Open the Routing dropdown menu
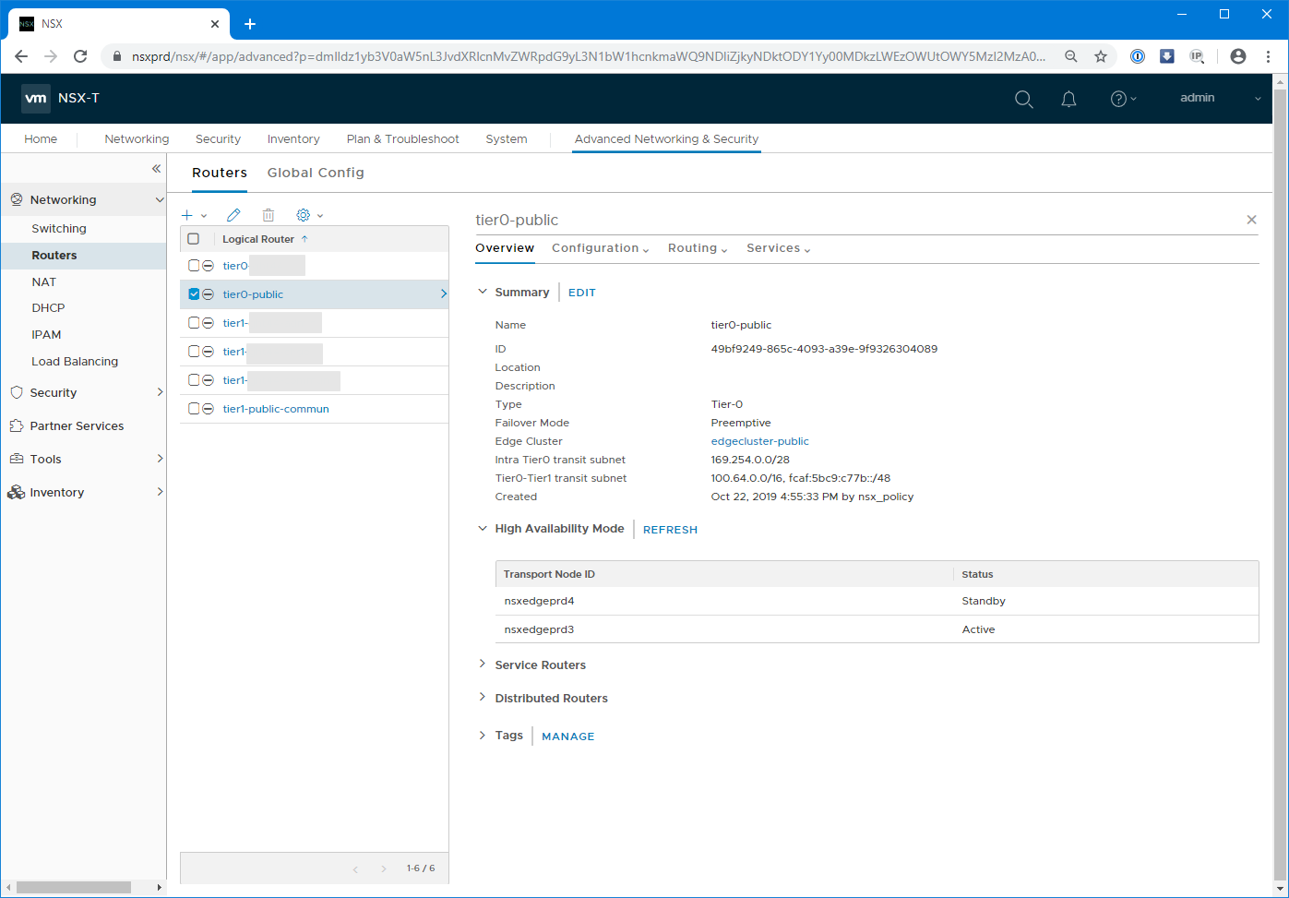The width and height of the screenshot is (1289, 898). coord(698,248)
